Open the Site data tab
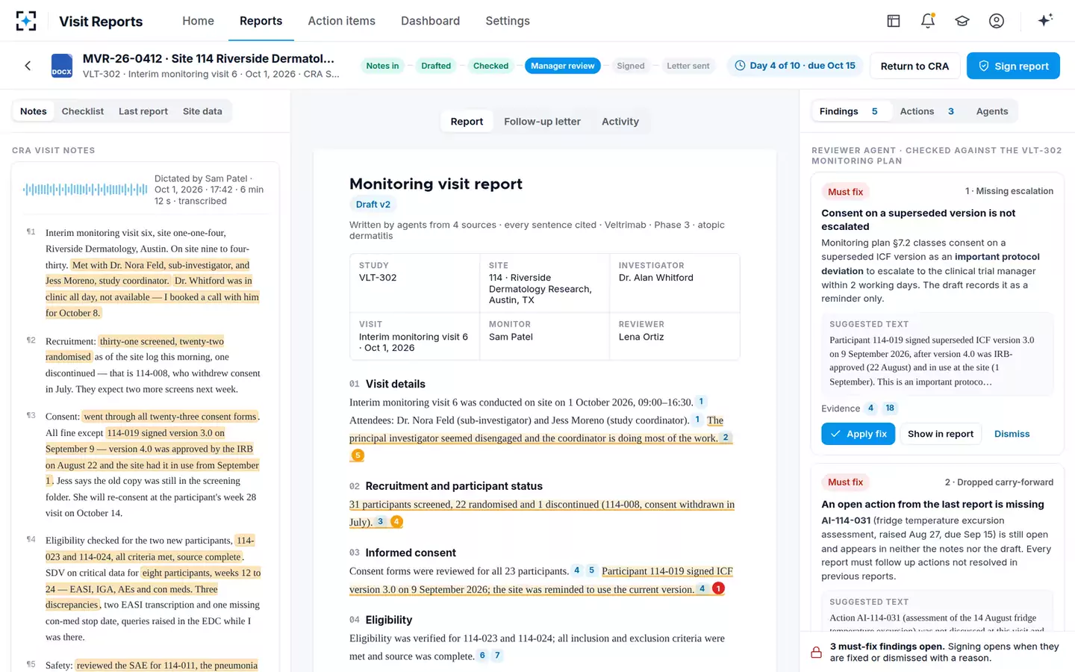 pyautogui.click(x=202, y=111)
